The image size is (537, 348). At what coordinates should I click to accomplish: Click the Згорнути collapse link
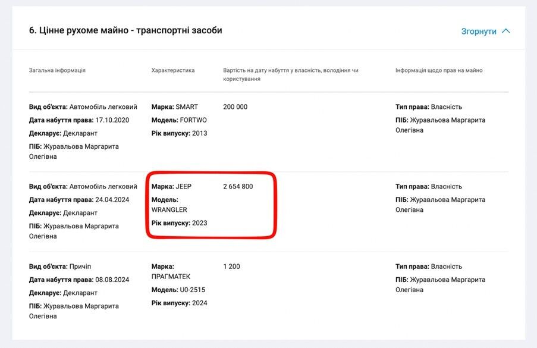479,32
